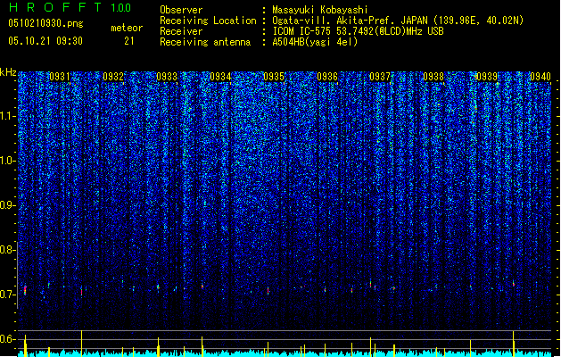561x357 pixels.
Task: Click the Receiving antenna label
Action: [205, 42]
